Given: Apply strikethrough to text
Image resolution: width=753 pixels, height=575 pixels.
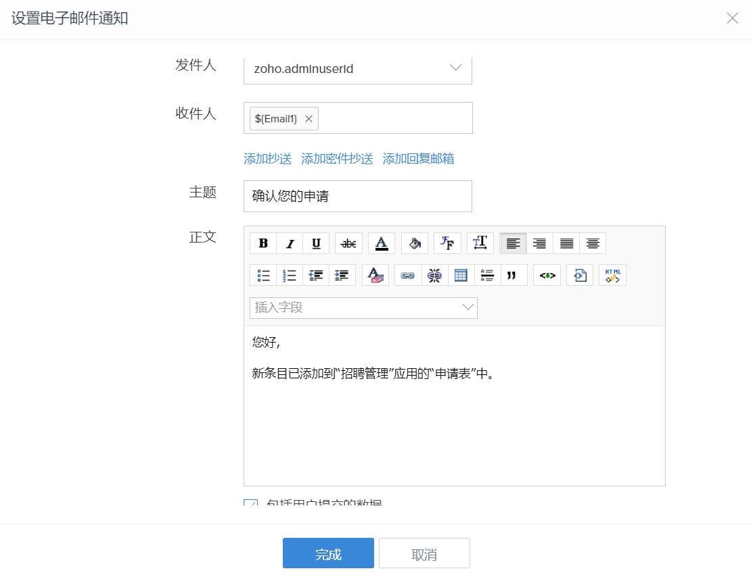Looking at the screenshot, I should (348, 243).
